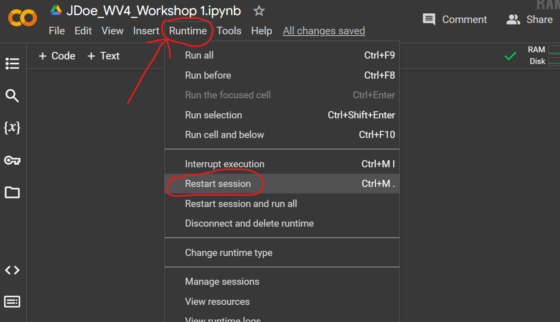Expand the File menu
560x322 pixels.
(56, 31)
